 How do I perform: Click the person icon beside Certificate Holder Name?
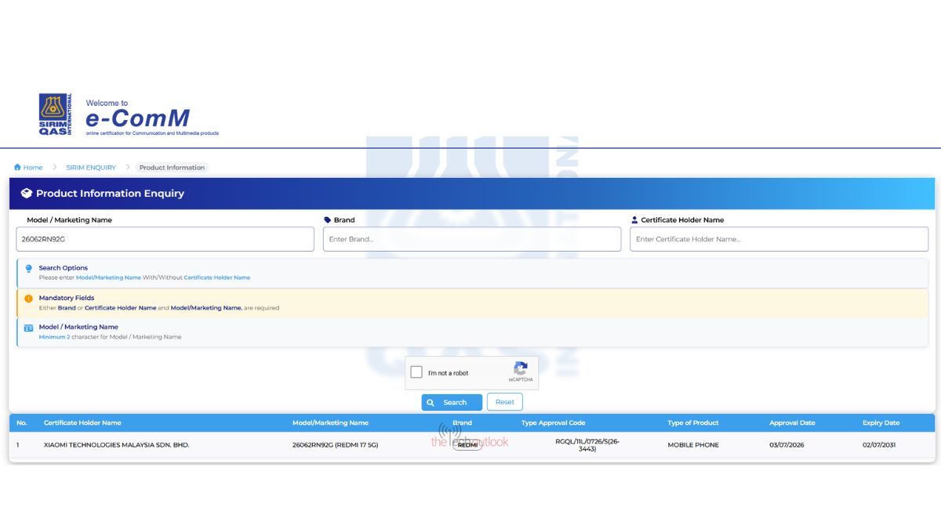(634, 220)
